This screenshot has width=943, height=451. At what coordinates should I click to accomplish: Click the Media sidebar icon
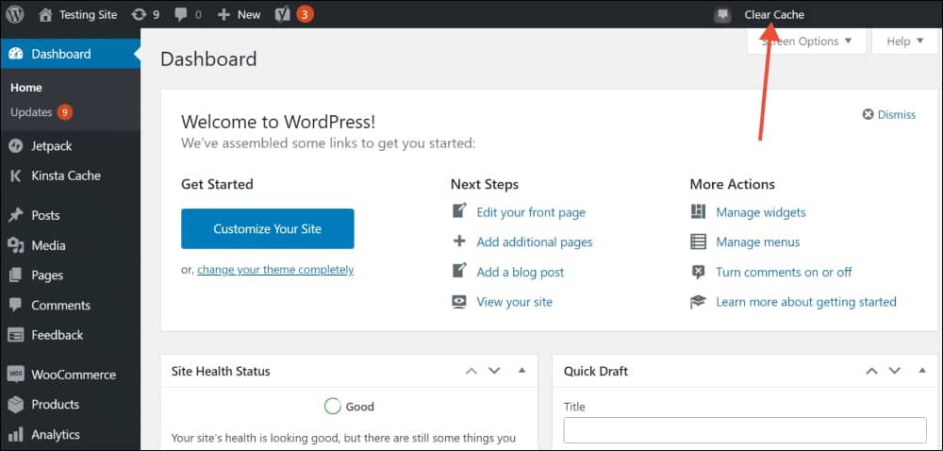point(16,245)
